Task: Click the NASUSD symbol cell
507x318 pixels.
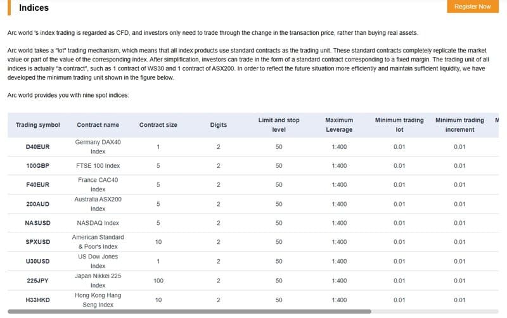Action: (38, 223)
